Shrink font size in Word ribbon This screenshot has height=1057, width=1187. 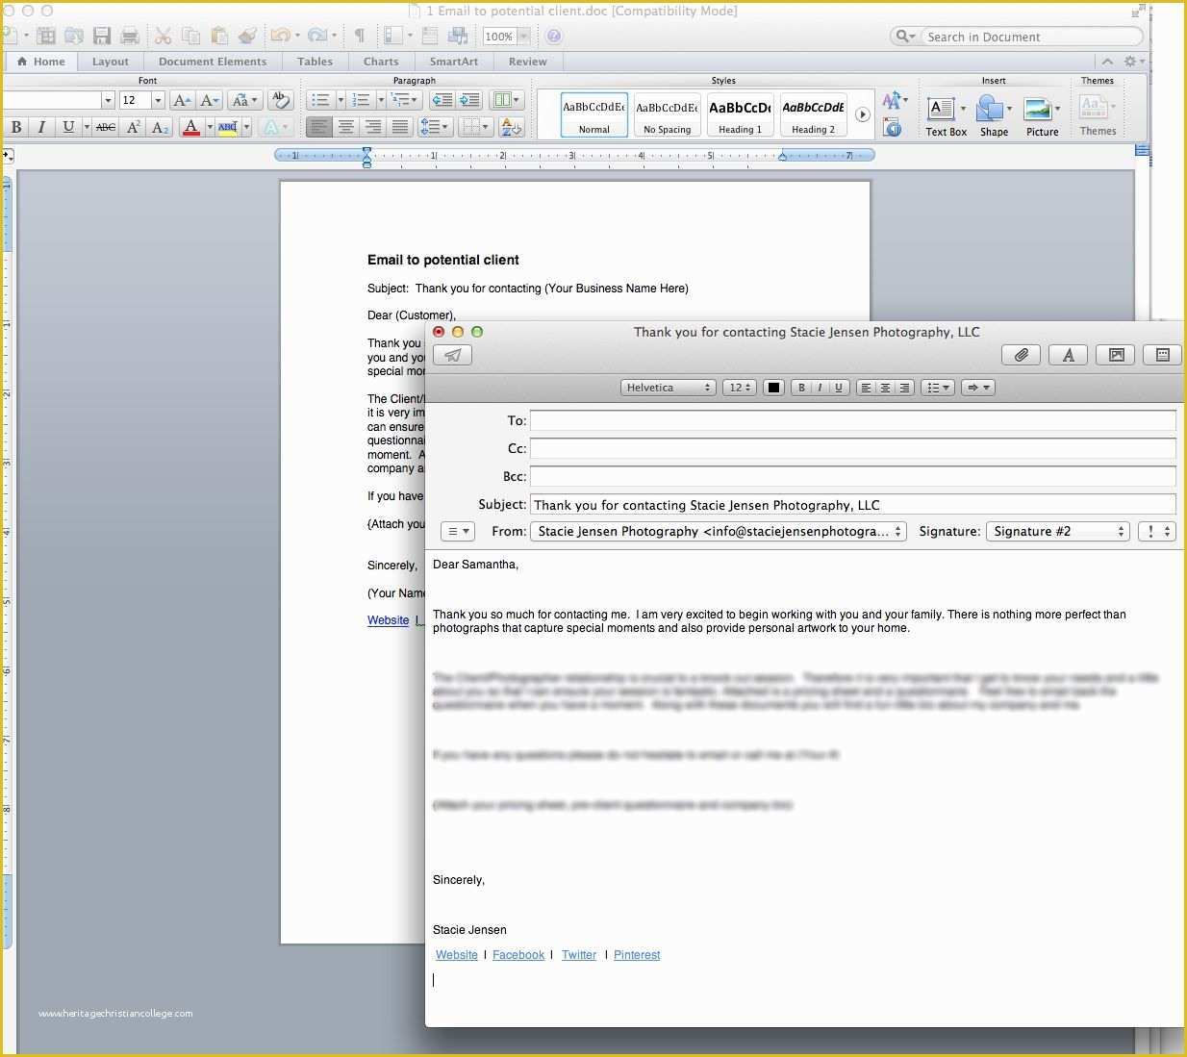210,100
